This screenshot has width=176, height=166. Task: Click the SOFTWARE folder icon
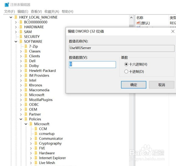[x=21, y=41]
